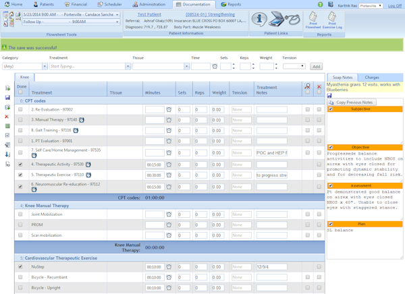
Task: Check Done for PT Evaluation - 97001
Action: click(20, 141)
